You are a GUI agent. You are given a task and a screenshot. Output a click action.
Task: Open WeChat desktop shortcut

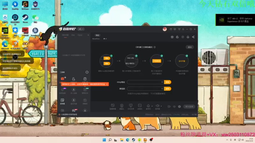pyautogui.click(x=35, y=18)
